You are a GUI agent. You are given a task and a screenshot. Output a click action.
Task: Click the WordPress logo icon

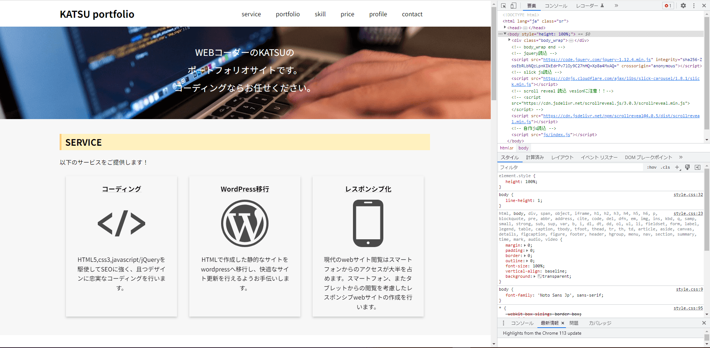coord(245,223)
